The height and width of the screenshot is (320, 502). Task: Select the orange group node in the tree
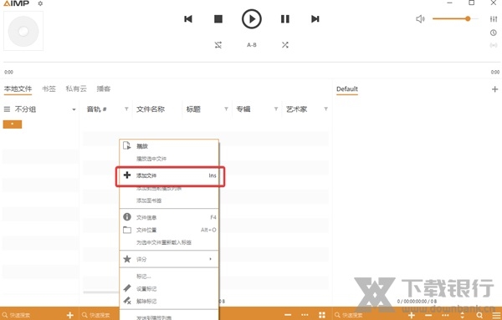[13, 124]
